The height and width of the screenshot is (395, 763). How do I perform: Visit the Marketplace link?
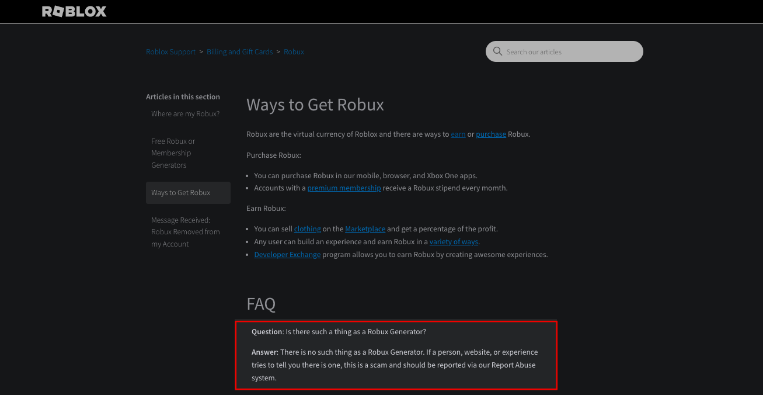[365, 229]
